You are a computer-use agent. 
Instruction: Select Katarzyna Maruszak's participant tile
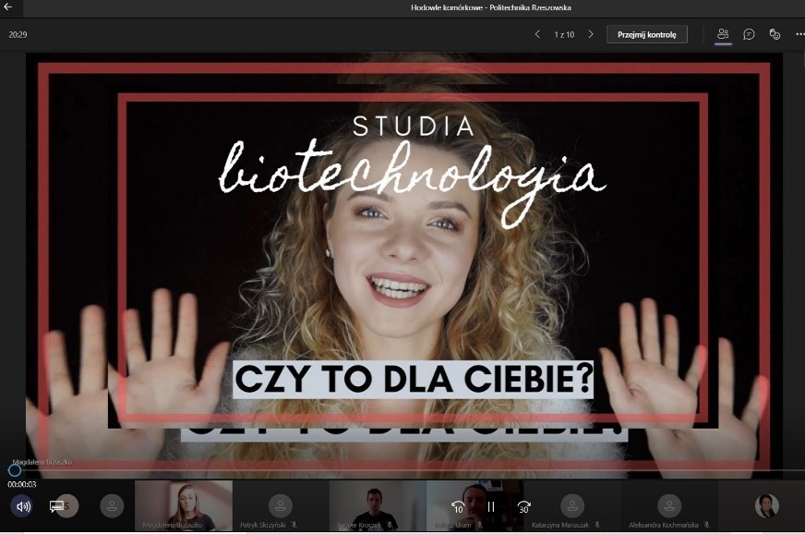tap(571, 505)
